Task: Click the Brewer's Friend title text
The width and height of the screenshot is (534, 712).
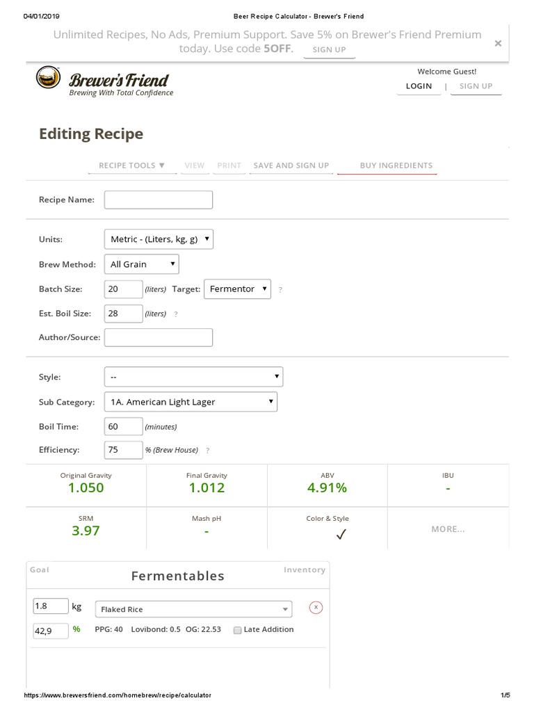Action: click(118, 80)
